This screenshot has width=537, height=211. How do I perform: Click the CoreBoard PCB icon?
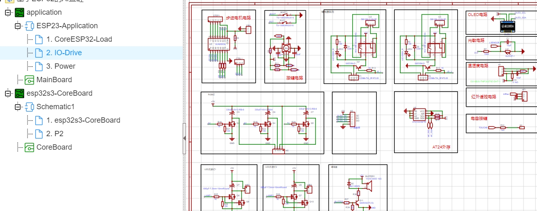coord(29,147)
